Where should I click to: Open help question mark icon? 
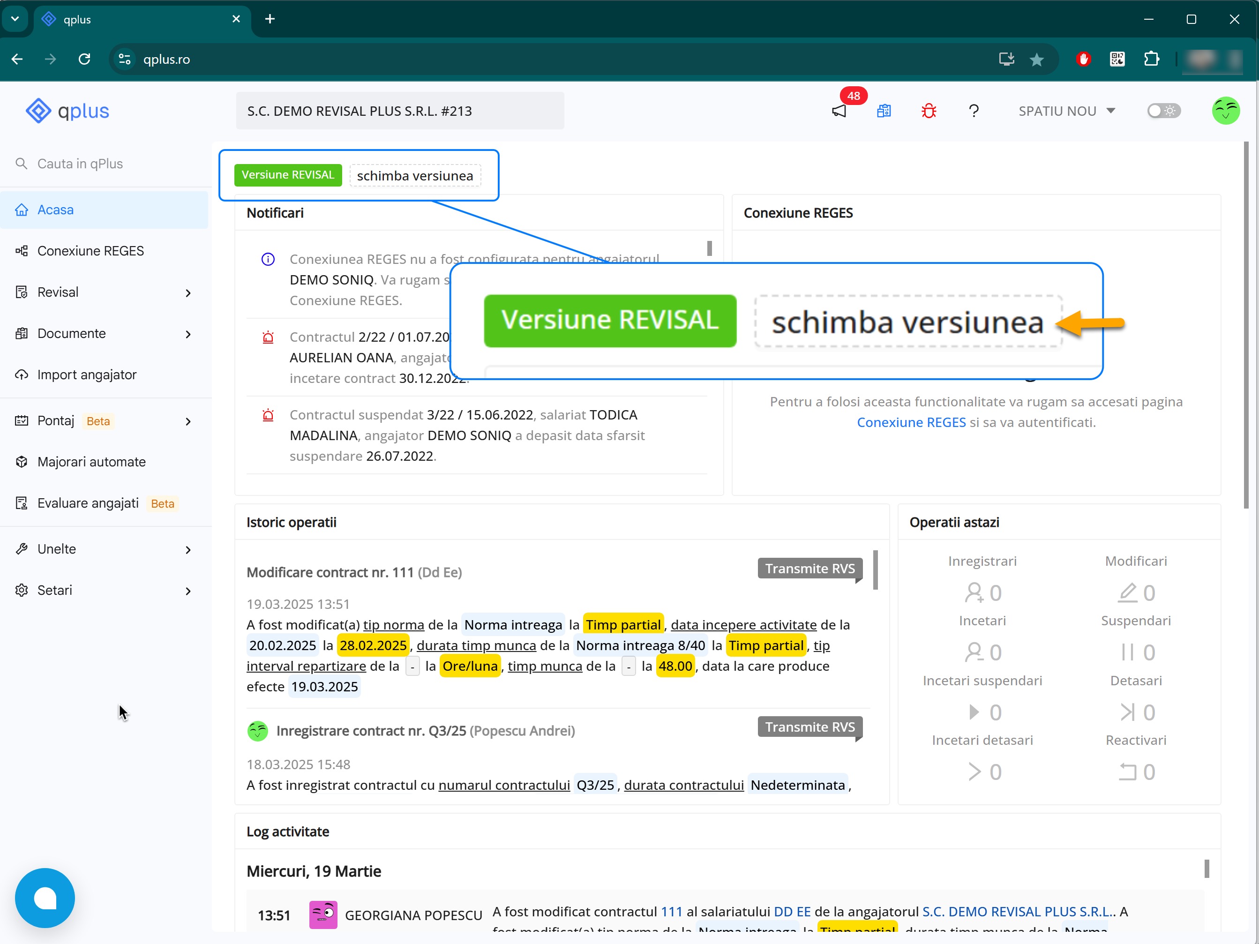click(x=974, y=111)
